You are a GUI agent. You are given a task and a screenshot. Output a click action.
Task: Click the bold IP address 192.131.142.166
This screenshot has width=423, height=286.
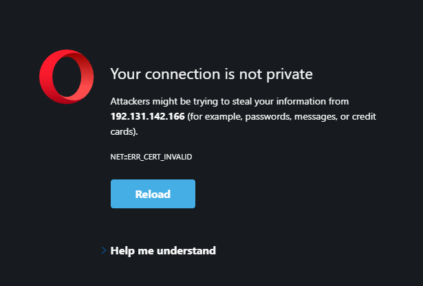click(147, 117)
